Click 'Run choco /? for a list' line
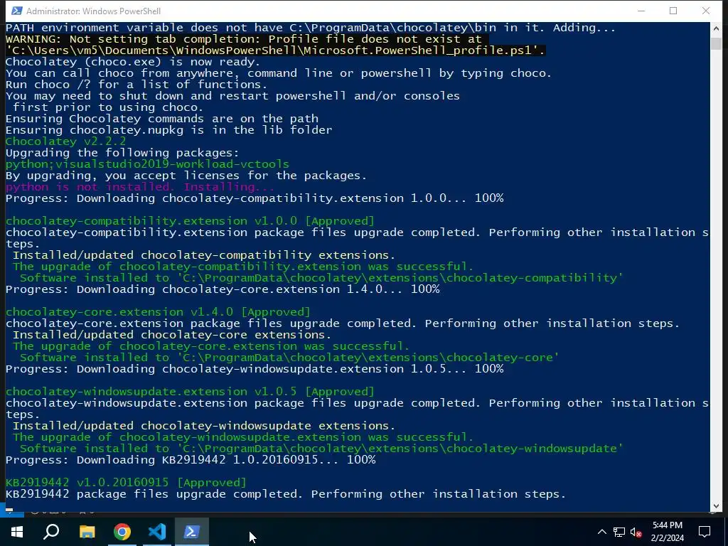Screen dimensions: 728x546 point(136,85)
